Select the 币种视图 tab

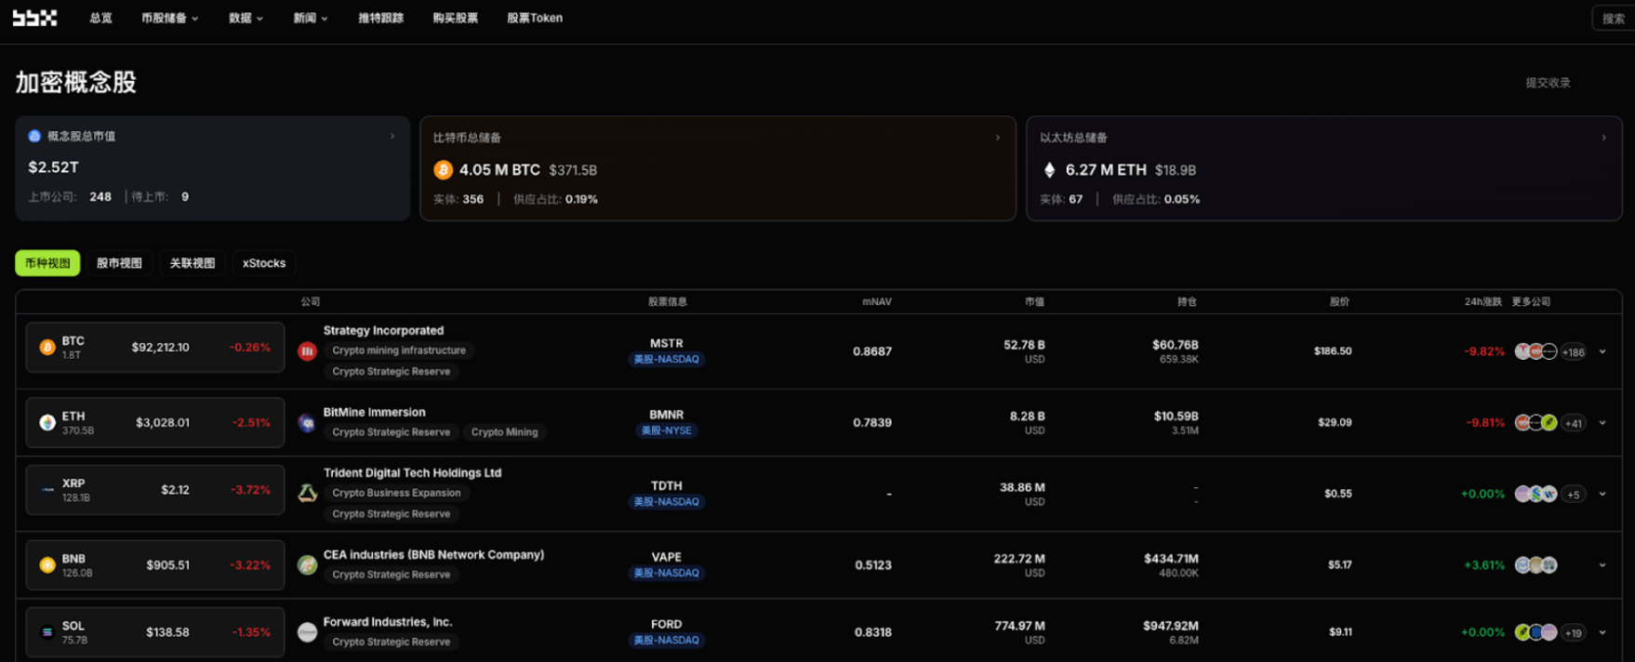point(47,263)
